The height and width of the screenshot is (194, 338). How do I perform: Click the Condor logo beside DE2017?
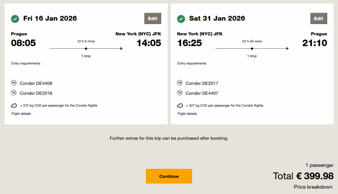180,83
